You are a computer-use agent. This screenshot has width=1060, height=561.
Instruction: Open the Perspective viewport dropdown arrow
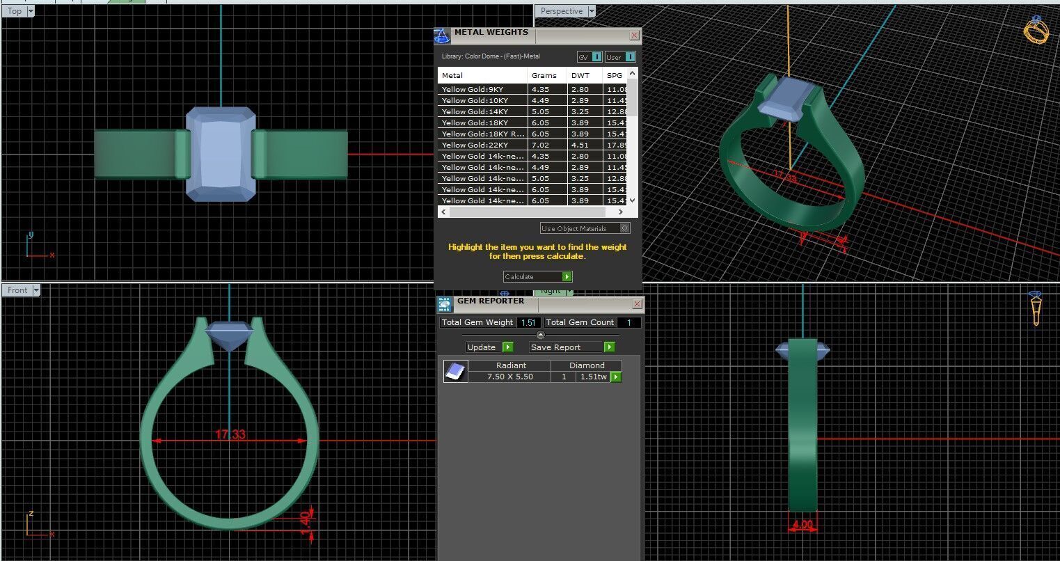(x=592, y=11)
